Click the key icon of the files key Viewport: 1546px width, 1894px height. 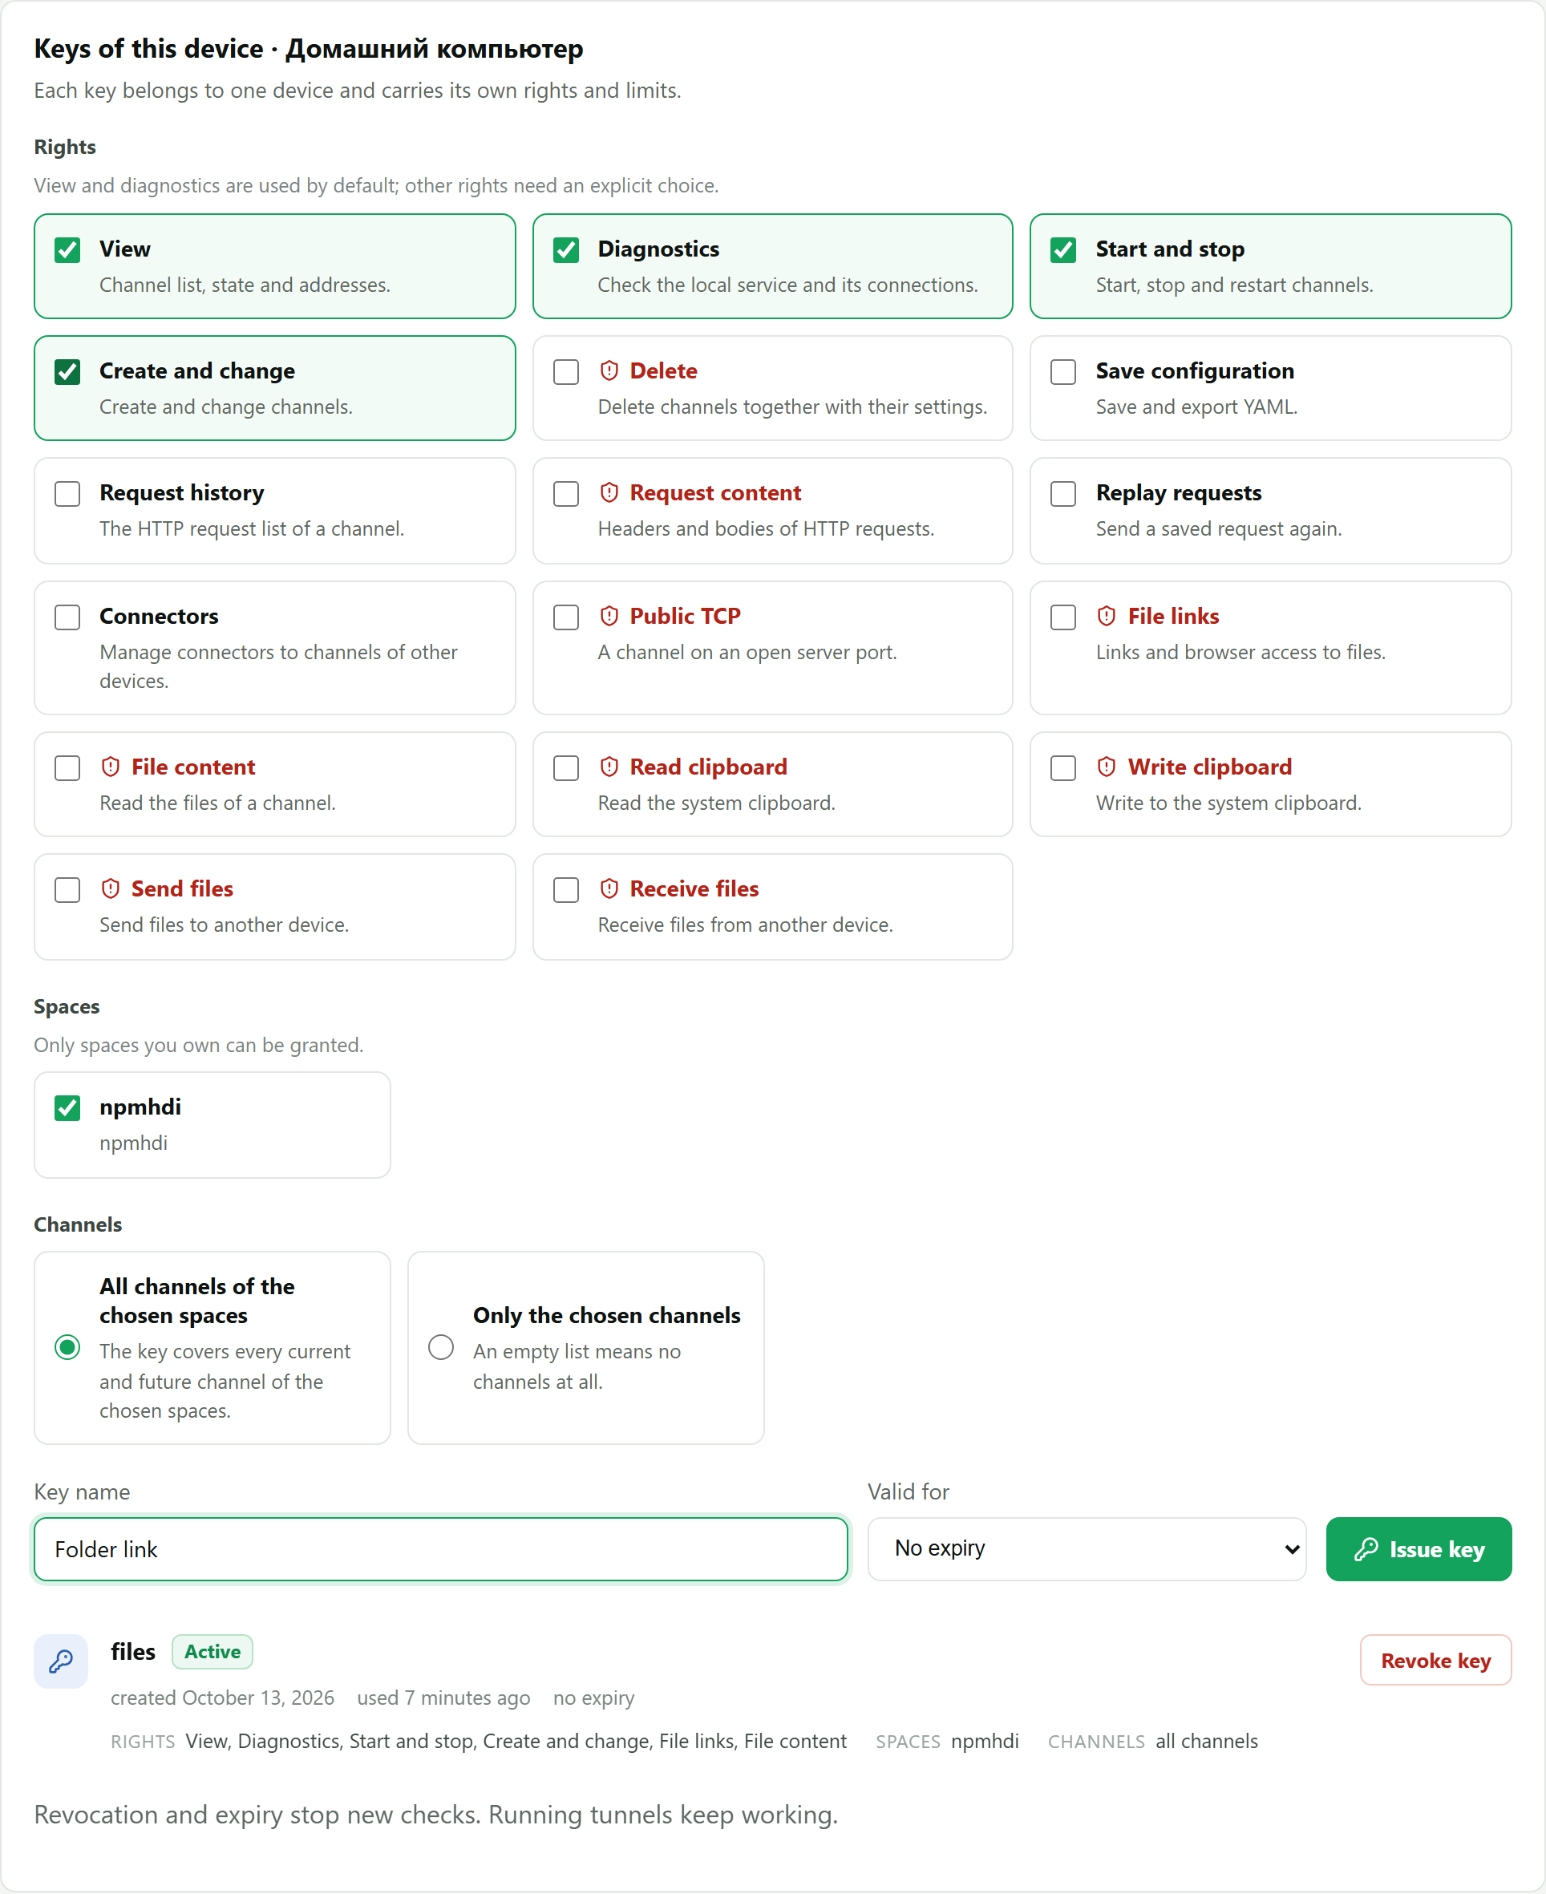coord(61,1661)
